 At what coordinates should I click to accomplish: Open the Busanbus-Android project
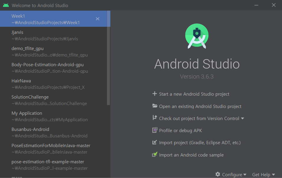click(x=53, y=132)
